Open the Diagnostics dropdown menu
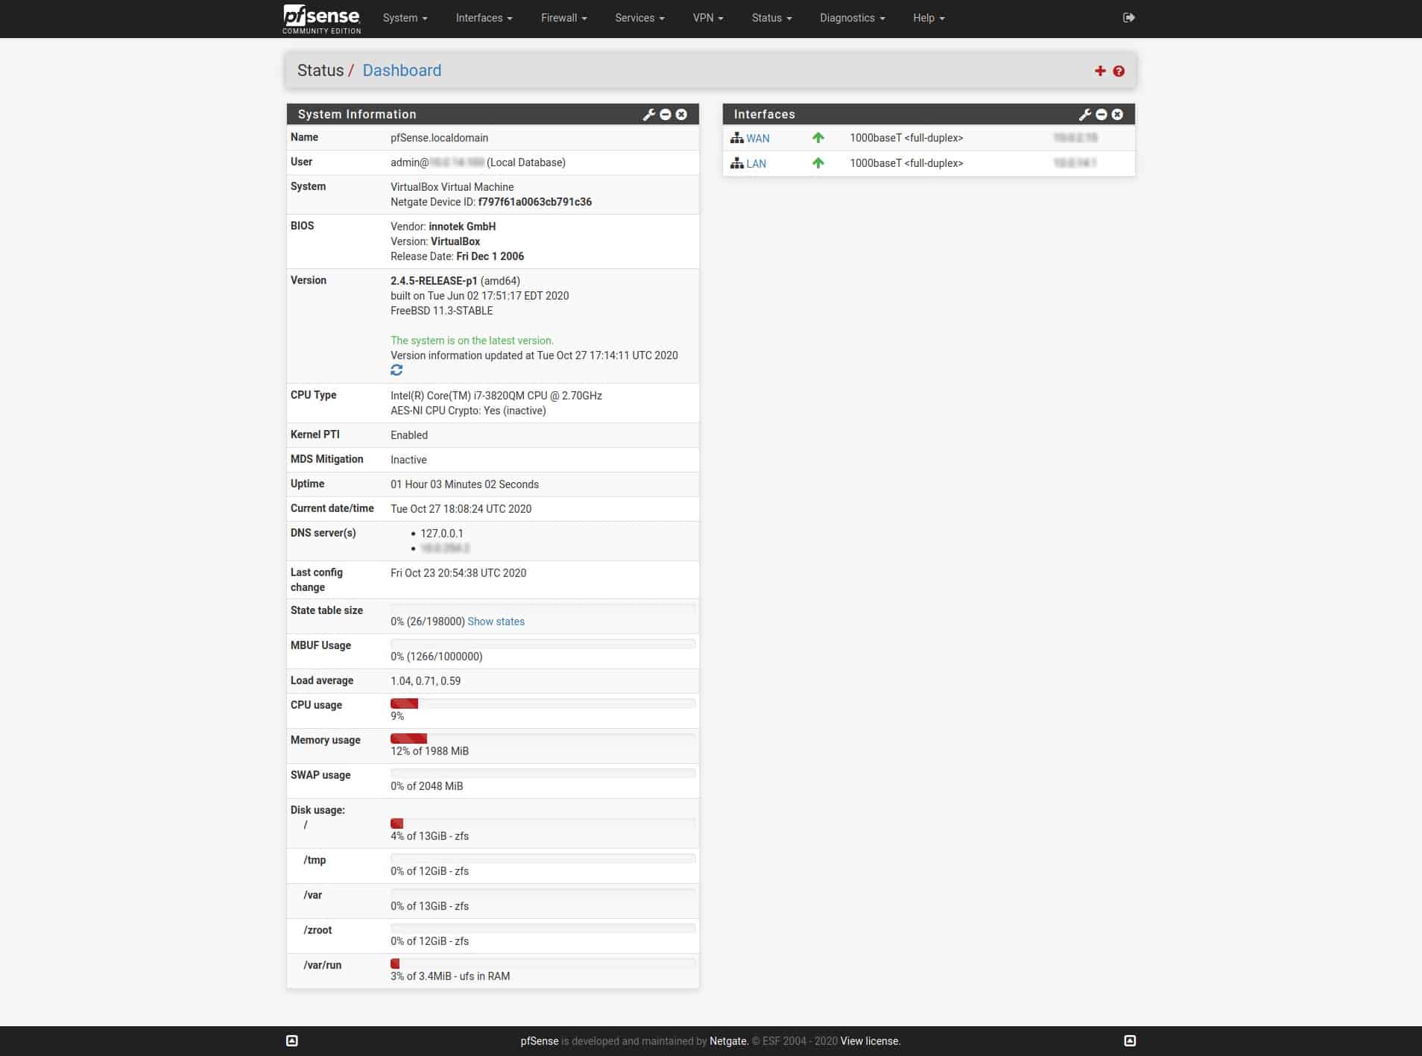This screenshot has height=1056, width=1422. (852, 18)
